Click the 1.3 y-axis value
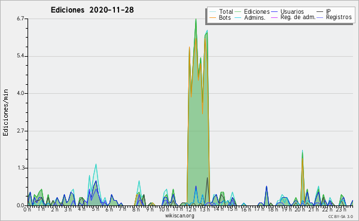This screenshot has height=221, width=359. (20, 168)
